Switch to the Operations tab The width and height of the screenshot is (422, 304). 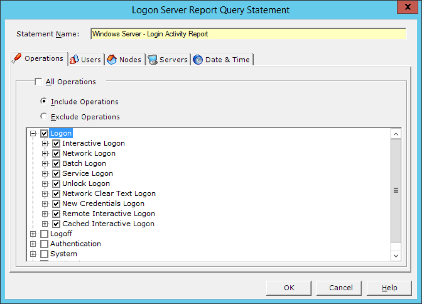39,59
